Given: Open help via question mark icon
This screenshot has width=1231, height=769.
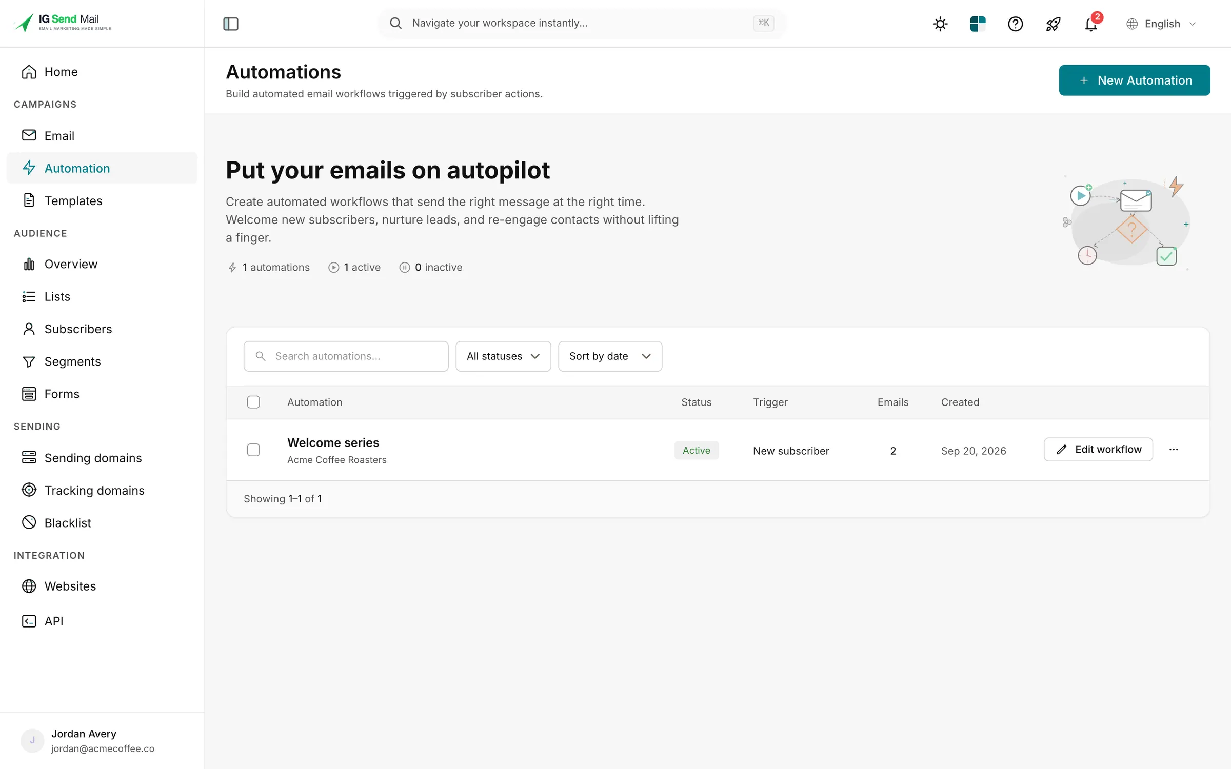Looking at the screenshot, I should point(1015,24).
